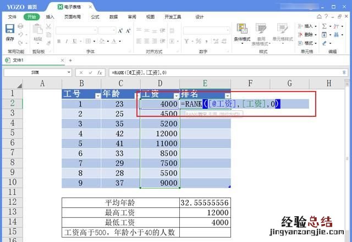Click the fx insert function icon
The width and height of the screenshot is (352, 242).
pos(100,72)
